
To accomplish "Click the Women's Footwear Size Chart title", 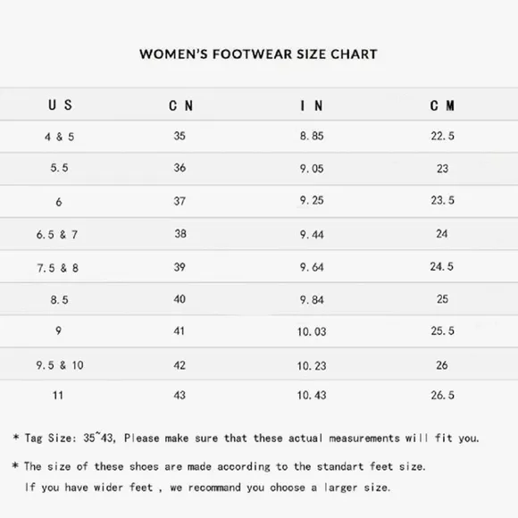I will click(x=258, y=54).
